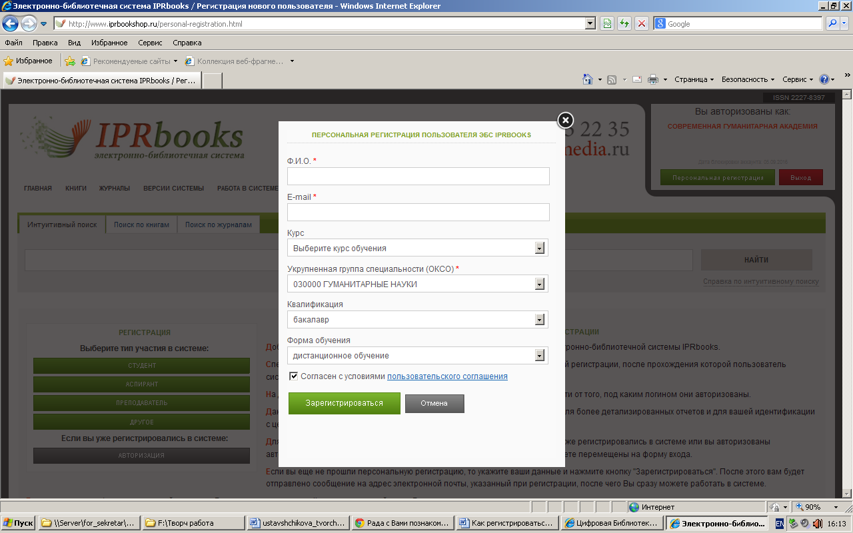Open the Справка menu

point(187,43)
